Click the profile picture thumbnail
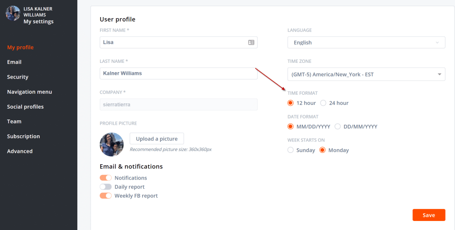Screen dimensions: 455x230 [112, 144]
